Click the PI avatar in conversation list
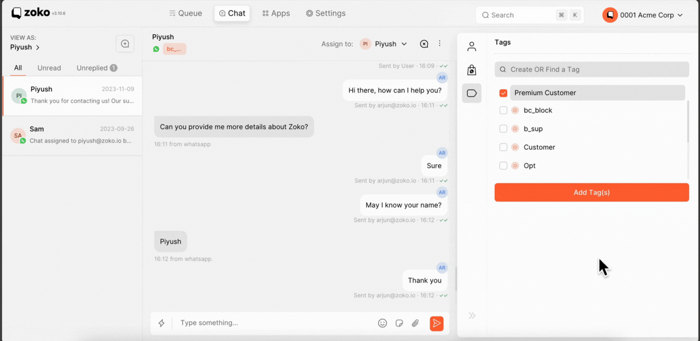Image resolution: width=700 pixels, height=341 pixels. 19,96
